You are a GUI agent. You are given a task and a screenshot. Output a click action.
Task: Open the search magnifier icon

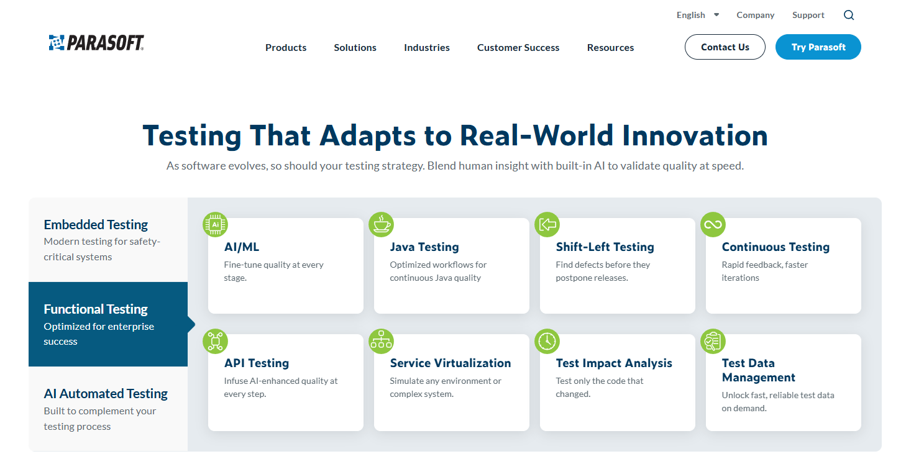point(849,15)
